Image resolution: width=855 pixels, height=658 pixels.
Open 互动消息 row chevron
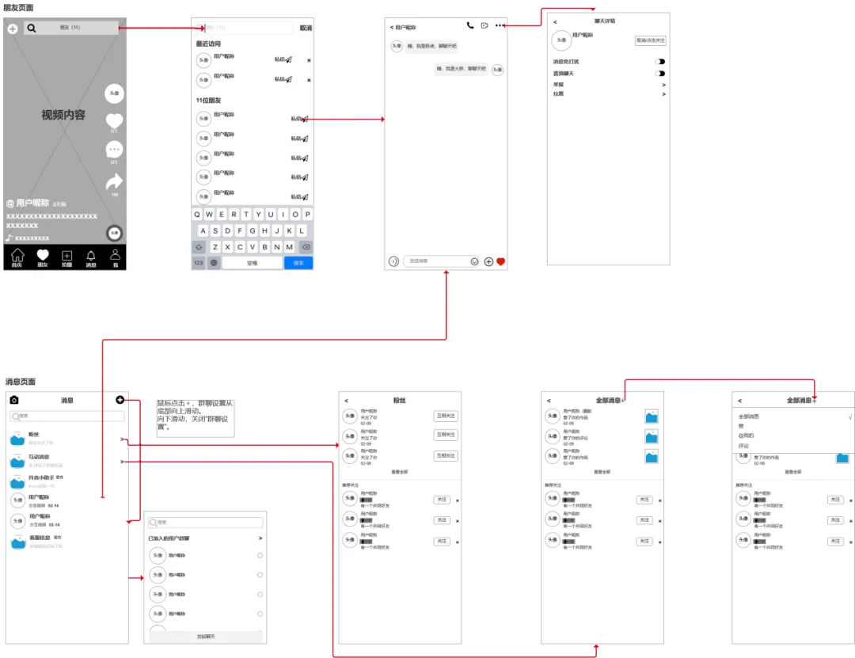pyautogui.click(x=122, y=462)
